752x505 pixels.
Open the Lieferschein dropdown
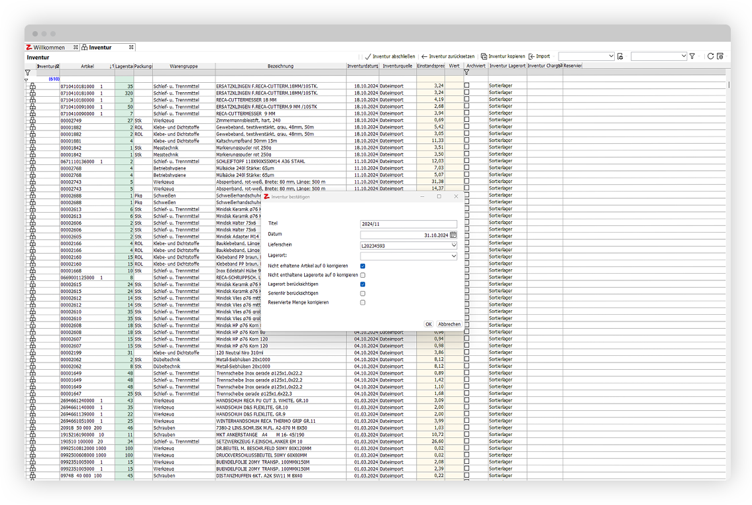point(453,245)
